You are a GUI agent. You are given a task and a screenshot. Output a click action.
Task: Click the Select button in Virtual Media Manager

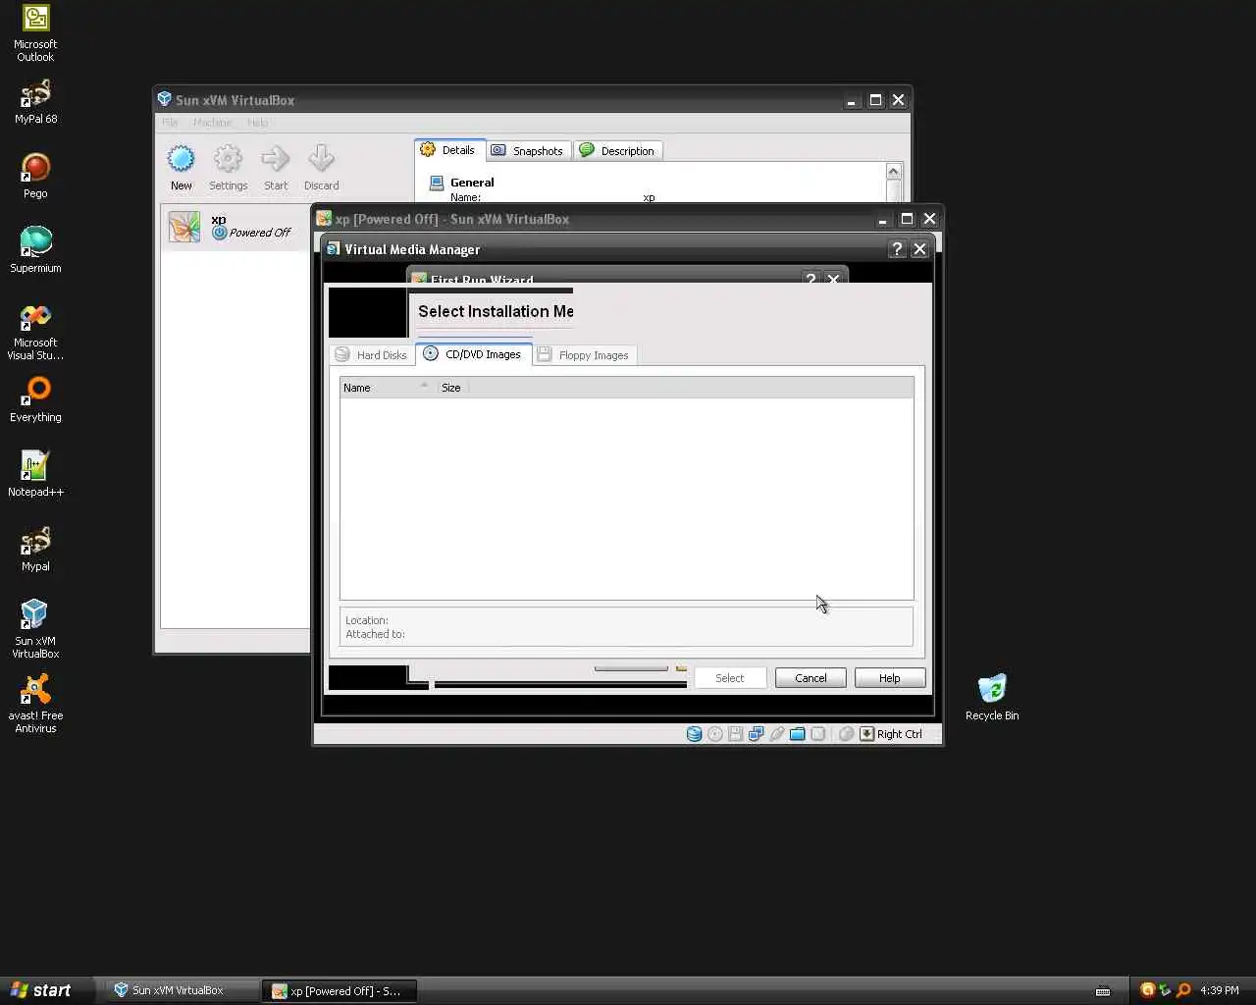[729, 678]
